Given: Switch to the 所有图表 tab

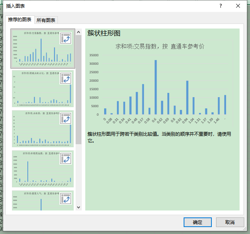Looking at the screenshot, I should (46, 20).
